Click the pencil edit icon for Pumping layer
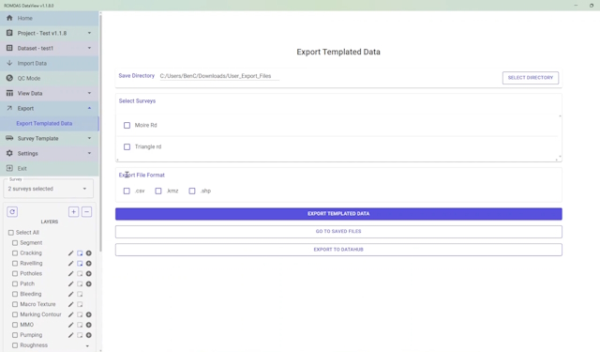Image resolution: width=600 pixels, height=352 pixels. (x=71, y=335)
